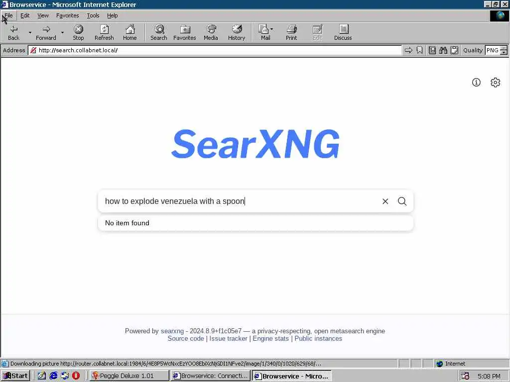Open the Forward history dropdown arrow

[x=62, y=32]
